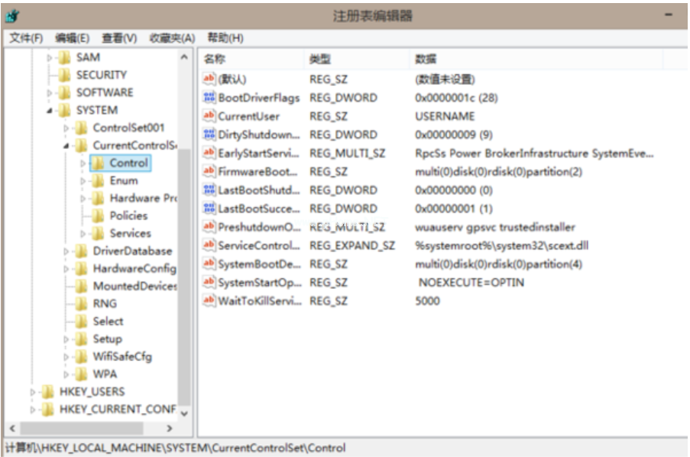Select the MountedDevices key

(134, 287)
